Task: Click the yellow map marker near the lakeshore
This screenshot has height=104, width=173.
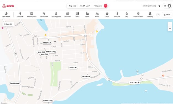Action: click(97, 32)
